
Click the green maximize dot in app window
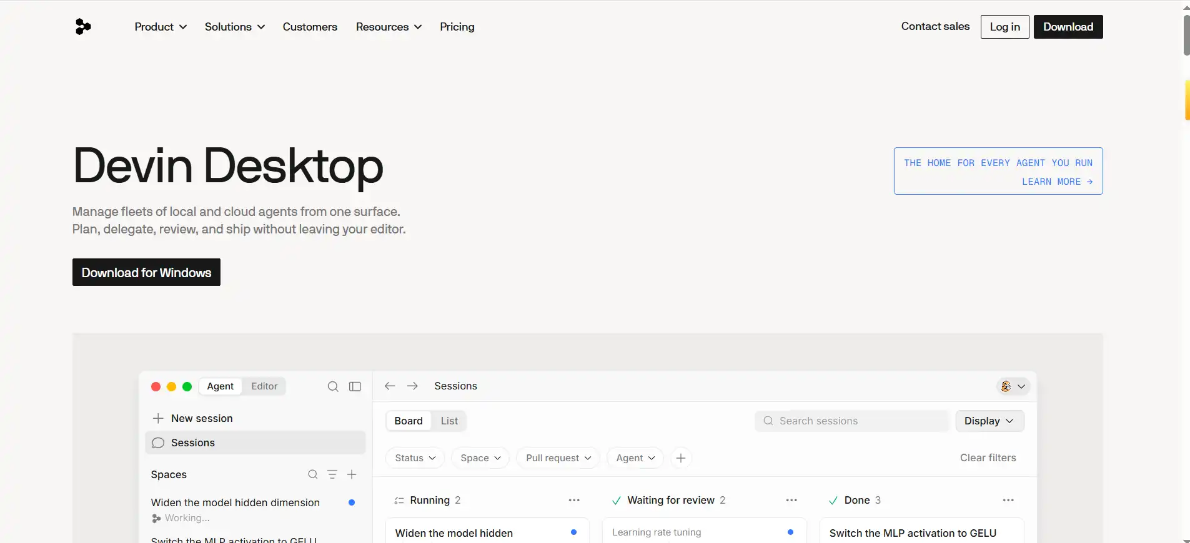click(187, 386)
